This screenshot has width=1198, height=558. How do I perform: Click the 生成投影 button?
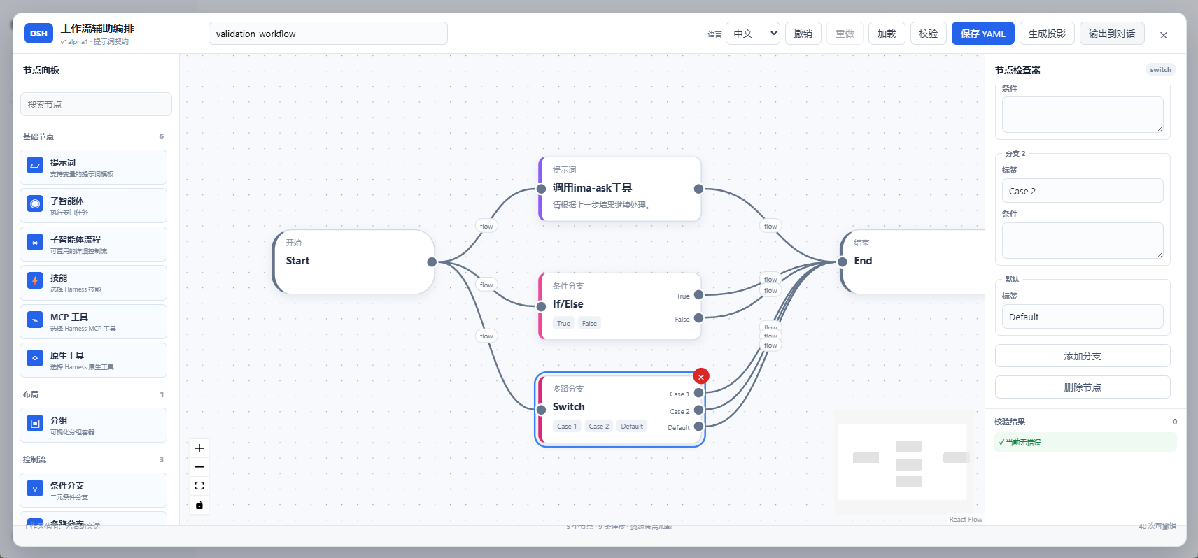click(x=1047, y=34)
